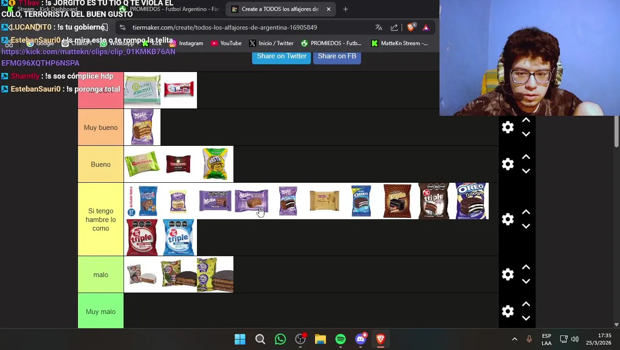Select the Muy bueno tier label

[x=101, y=127]
